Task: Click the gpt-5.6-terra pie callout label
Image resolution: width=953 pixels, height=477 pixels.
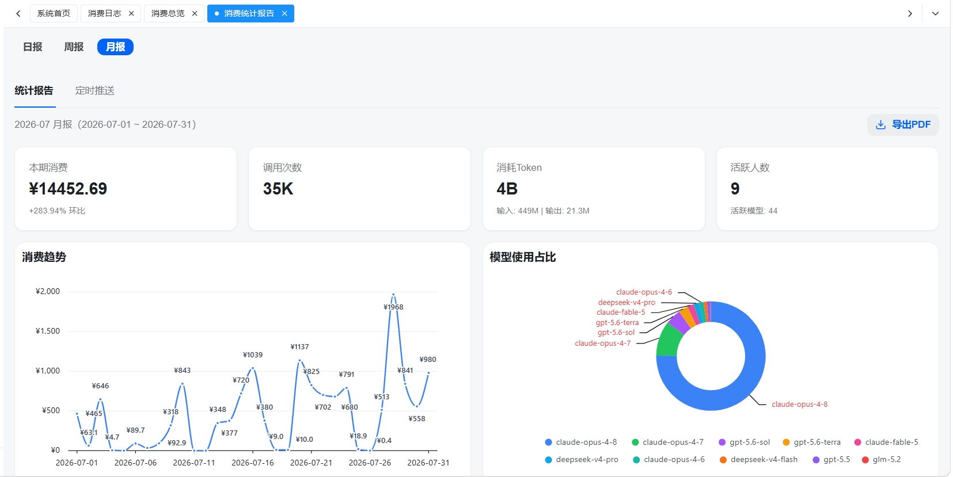Action: tap(617, 323)
